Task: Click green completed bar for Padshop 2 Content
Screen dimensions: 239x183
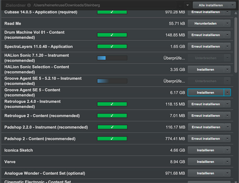Action: pyautogui.click(x=112, y=139)
